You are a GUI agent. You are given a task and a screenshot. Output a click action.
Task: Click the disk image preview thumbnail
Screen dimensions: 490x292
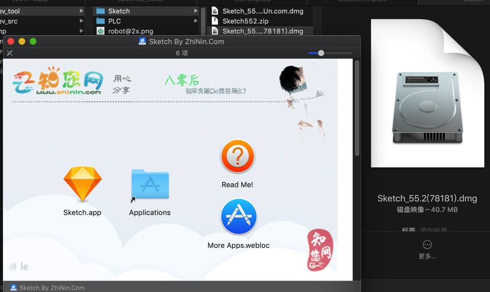click(x=427, y=93)
